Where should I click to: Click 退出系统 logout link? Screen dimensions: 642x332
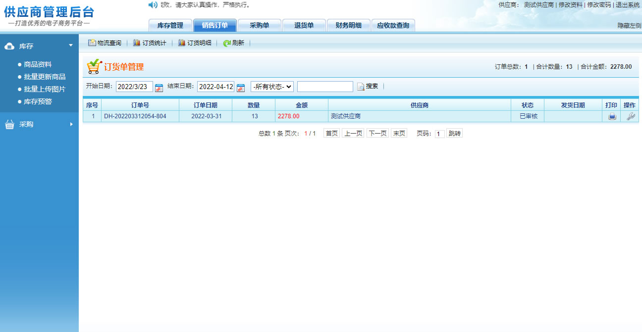pos(628,5)
